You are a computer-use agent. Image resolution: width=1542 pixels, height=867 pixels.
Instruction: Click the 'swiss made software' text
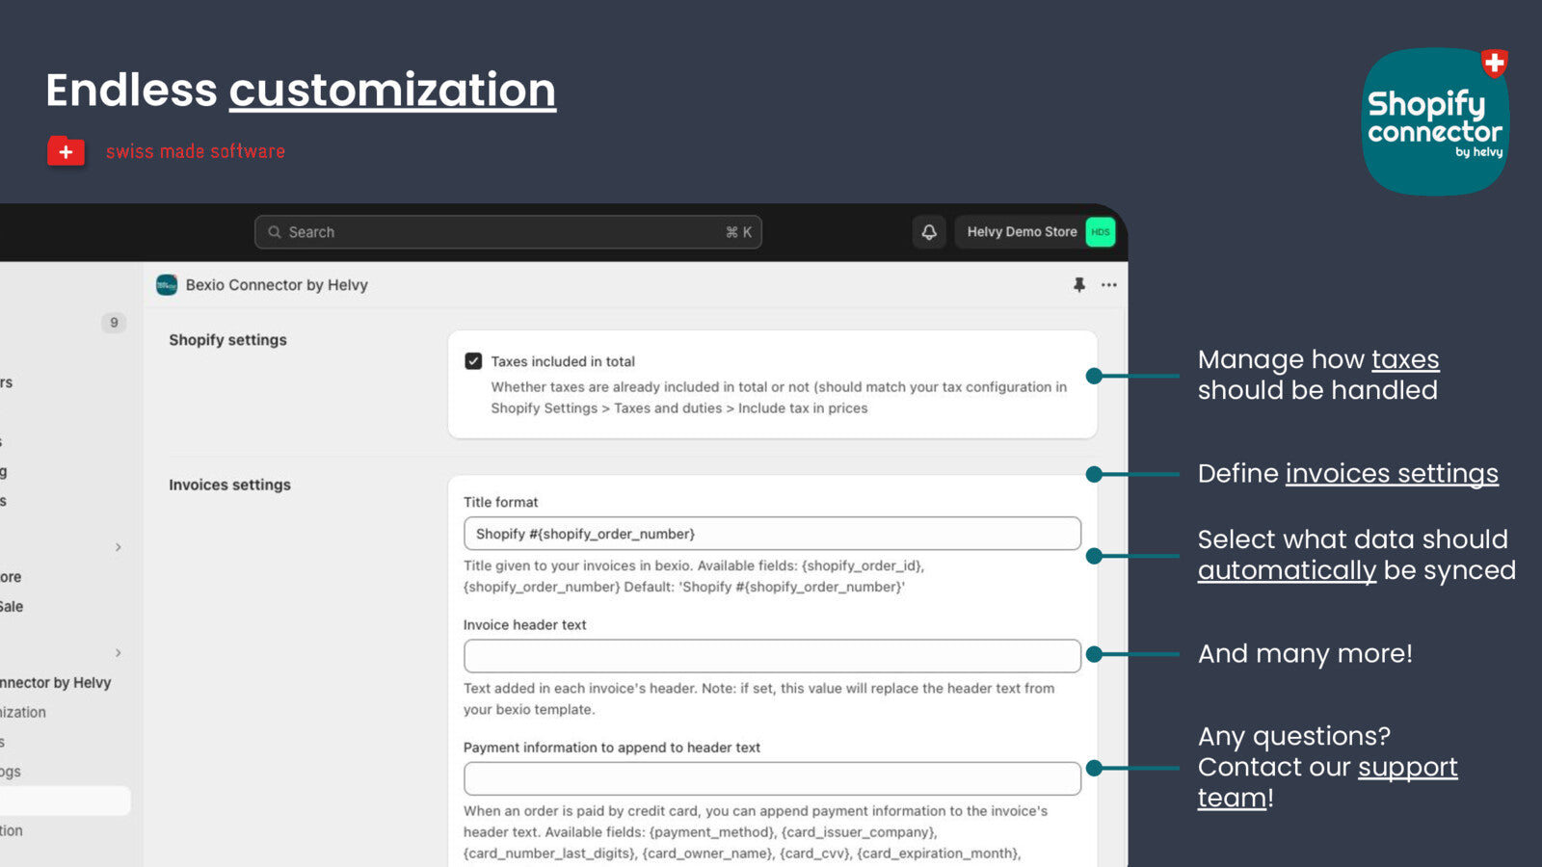(196, 151)
